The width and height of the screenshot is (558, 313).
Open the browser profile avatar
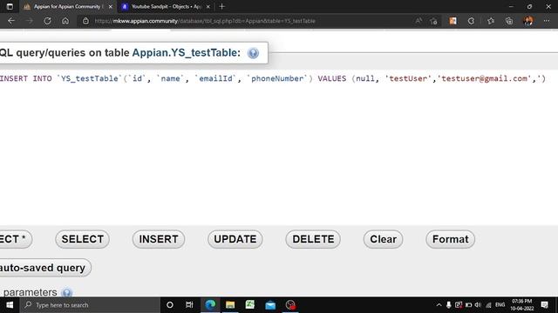(x=528, y=21)
